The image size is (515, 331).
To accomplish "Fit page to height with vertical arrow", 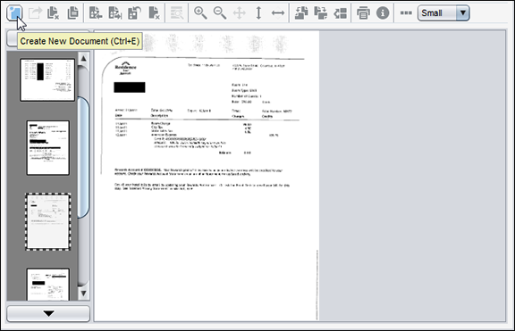I will pos(258,13).
